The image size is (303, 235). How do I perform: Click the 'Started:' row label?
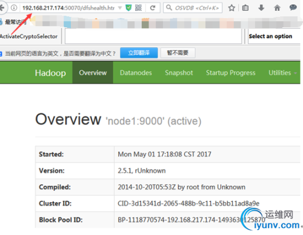point(52,154)
